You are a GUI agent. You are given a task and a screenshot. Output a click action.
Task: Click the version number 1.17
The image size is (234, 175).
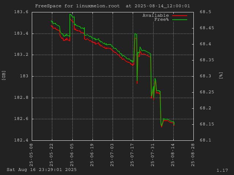click(222, 170)
